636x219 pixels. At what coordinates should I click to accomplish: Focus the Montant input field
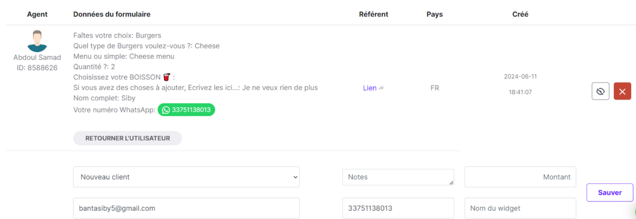tap(520, 177)
